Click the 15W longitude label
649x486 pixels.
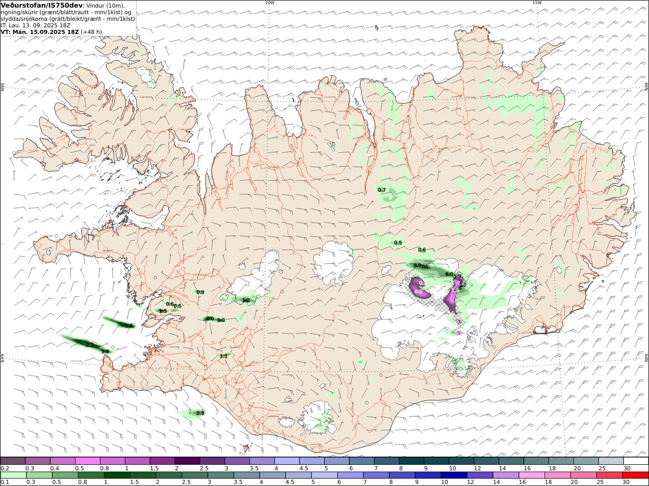[536, 3]
